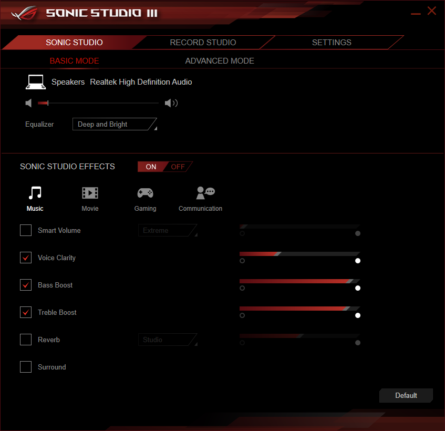
Task: Click the Realtek High Definition Audio device name
Action: coord(141,82)
